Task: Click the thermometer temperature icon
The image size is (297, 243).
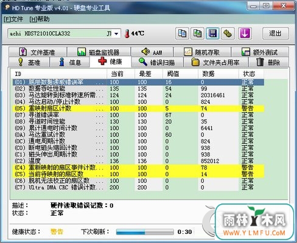Action: click(127, 33)
